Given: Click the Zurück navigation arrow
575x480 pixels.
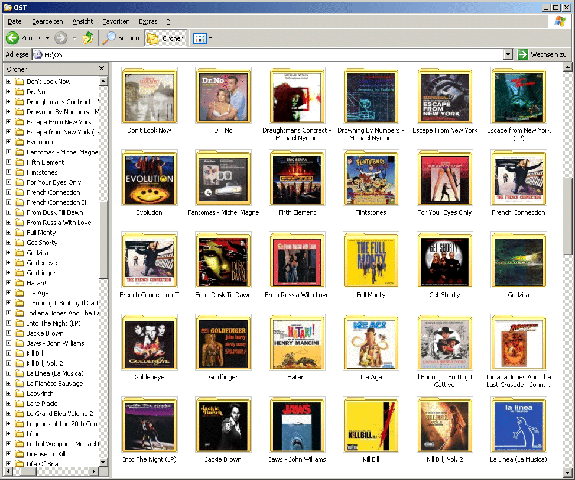Looking at the screenshot, I should [x=13, y=37].
